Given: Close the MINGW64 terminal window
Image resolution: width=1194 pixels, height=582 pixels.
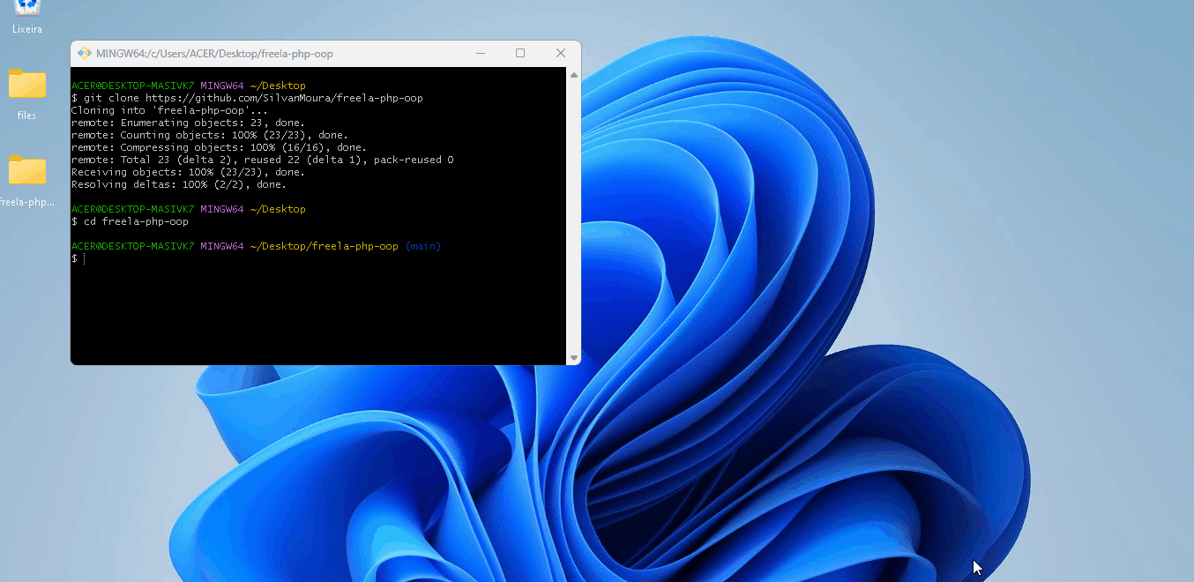Looking at the screenshot, I should click(561, 53).
